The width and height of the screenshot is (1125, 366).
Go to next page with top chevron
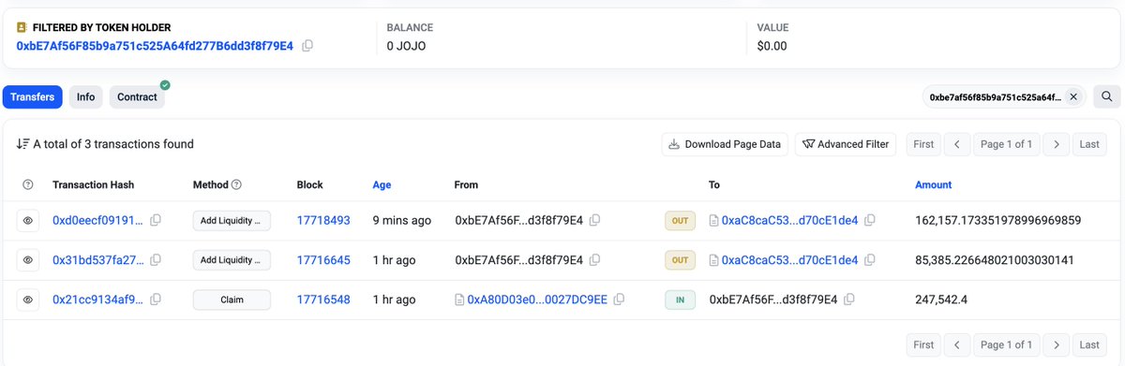(1057, 144)
